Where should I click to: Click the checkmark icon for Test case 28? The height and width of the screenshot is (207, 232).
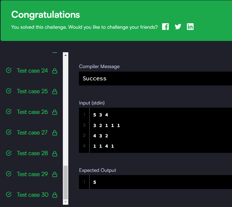point(9,153)
